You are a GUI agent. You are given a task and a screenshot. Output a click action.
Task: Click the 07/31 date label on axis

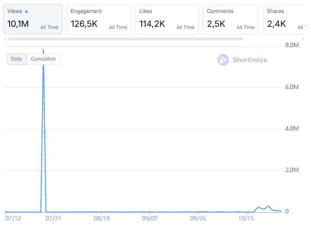pyautogui.click(x=53, y=219)
